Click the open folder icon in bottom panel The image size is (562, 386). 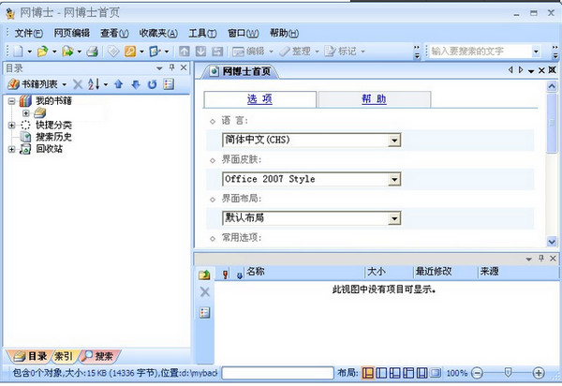coord(204,275)
